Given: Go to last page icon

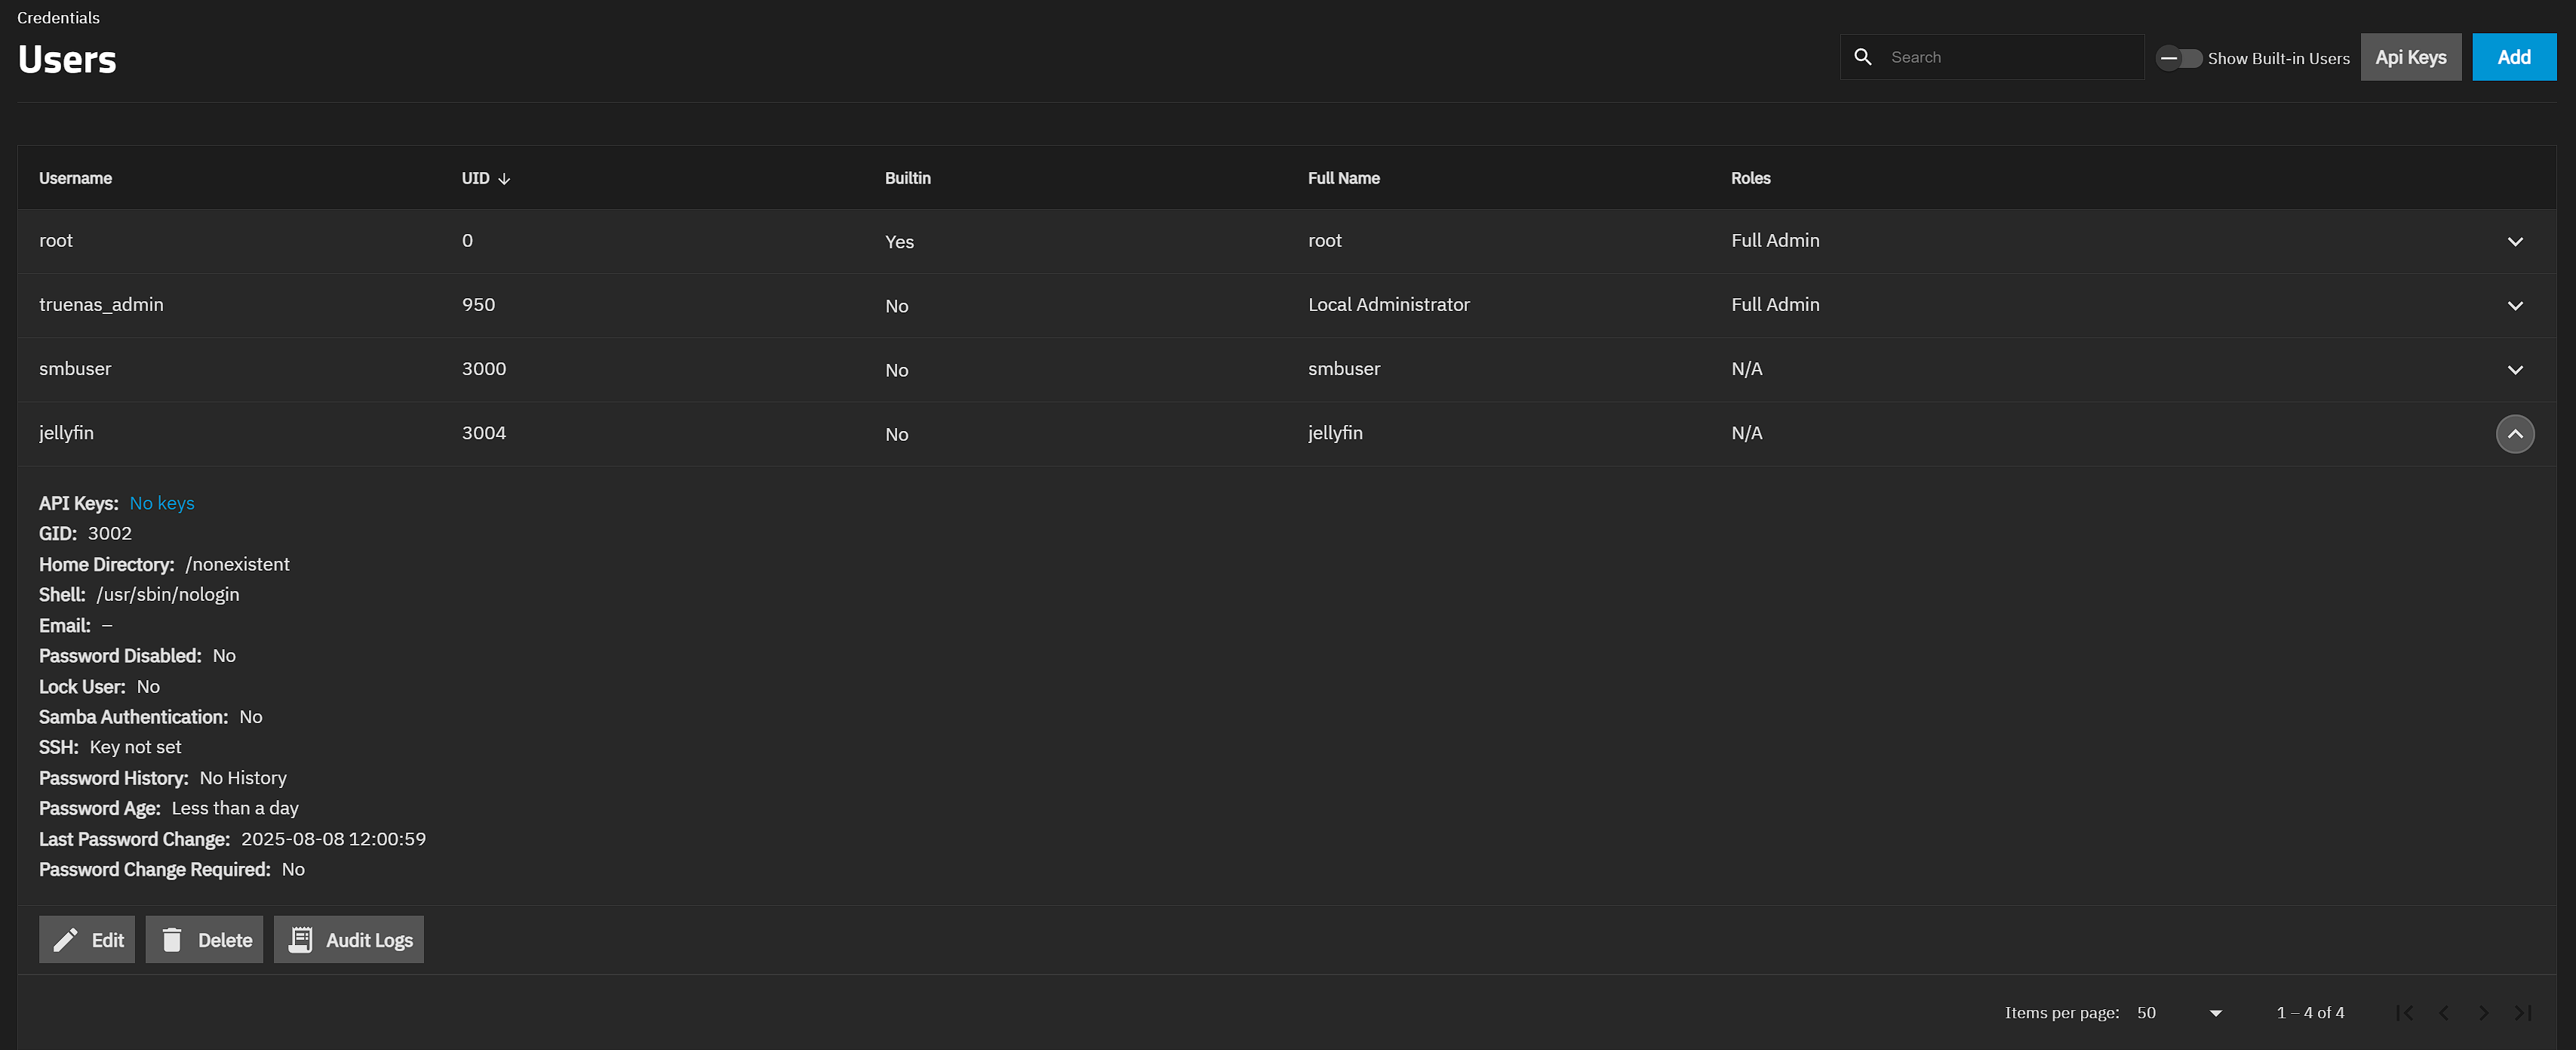Looking at the screenshot, I should click(x=2522, y=1013).
